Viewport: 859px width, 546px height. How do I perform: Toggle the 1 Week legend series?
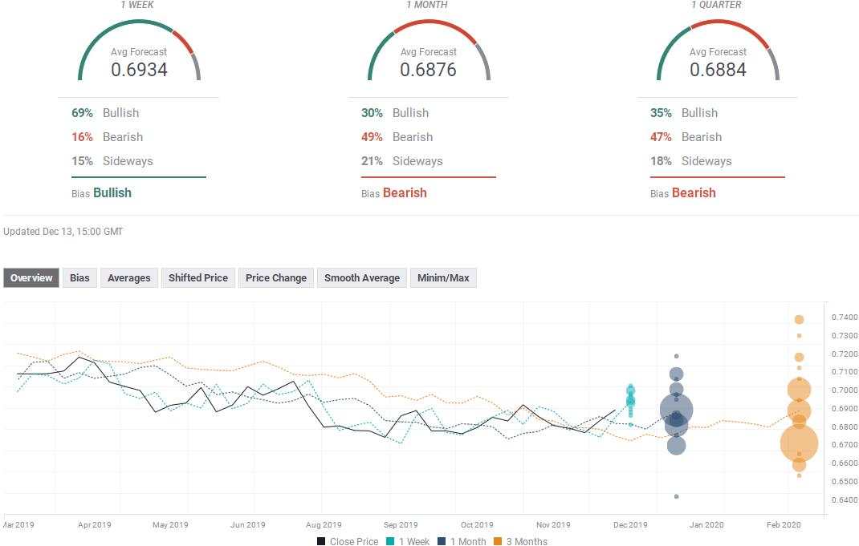(408, 541)
